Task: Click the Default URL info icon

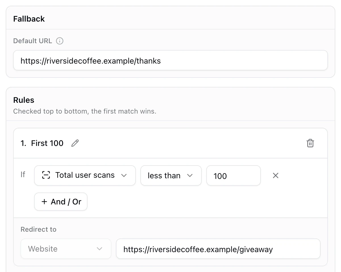Action: 60,41
